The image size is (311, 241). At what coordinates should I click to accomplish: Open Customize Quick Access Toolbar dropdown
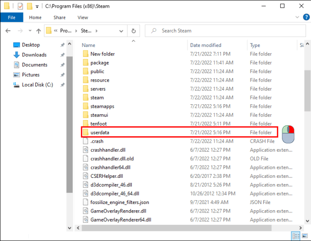[x=37, y=7]
